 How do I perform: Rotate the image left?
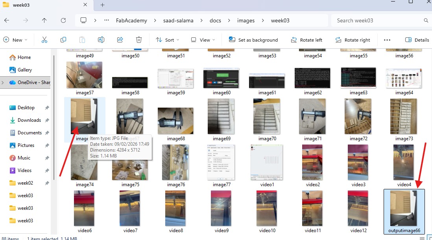[x=306, y=40]
